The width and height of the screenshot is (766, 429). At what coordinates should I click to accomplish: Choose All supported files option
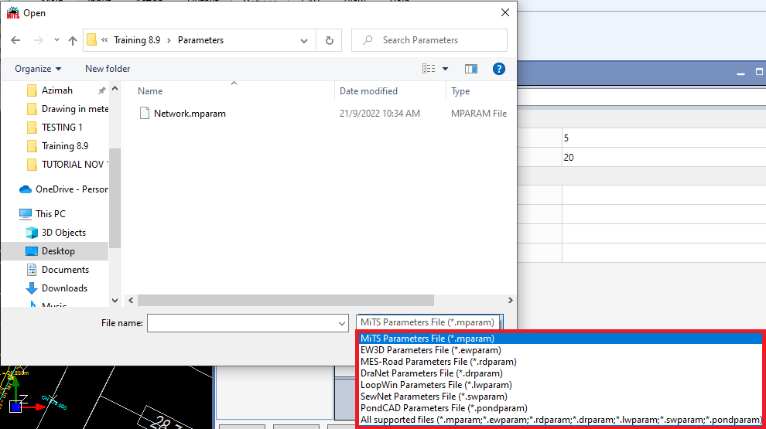(560, 420)
